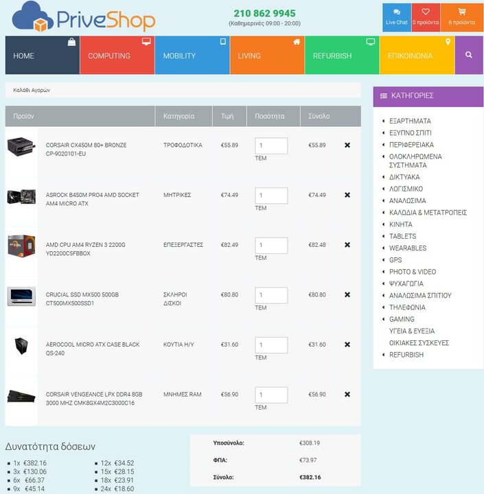Open the ΥΓΕΙΑ & ΕΥΕΞΙΑ category
The height and width of the screenshot is (494, 484).
click(x=412, y=331)
